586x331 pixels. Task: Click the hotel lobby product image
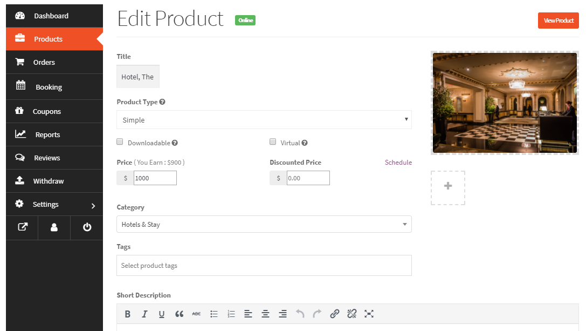pyautogui.click(x=505, y=103)
